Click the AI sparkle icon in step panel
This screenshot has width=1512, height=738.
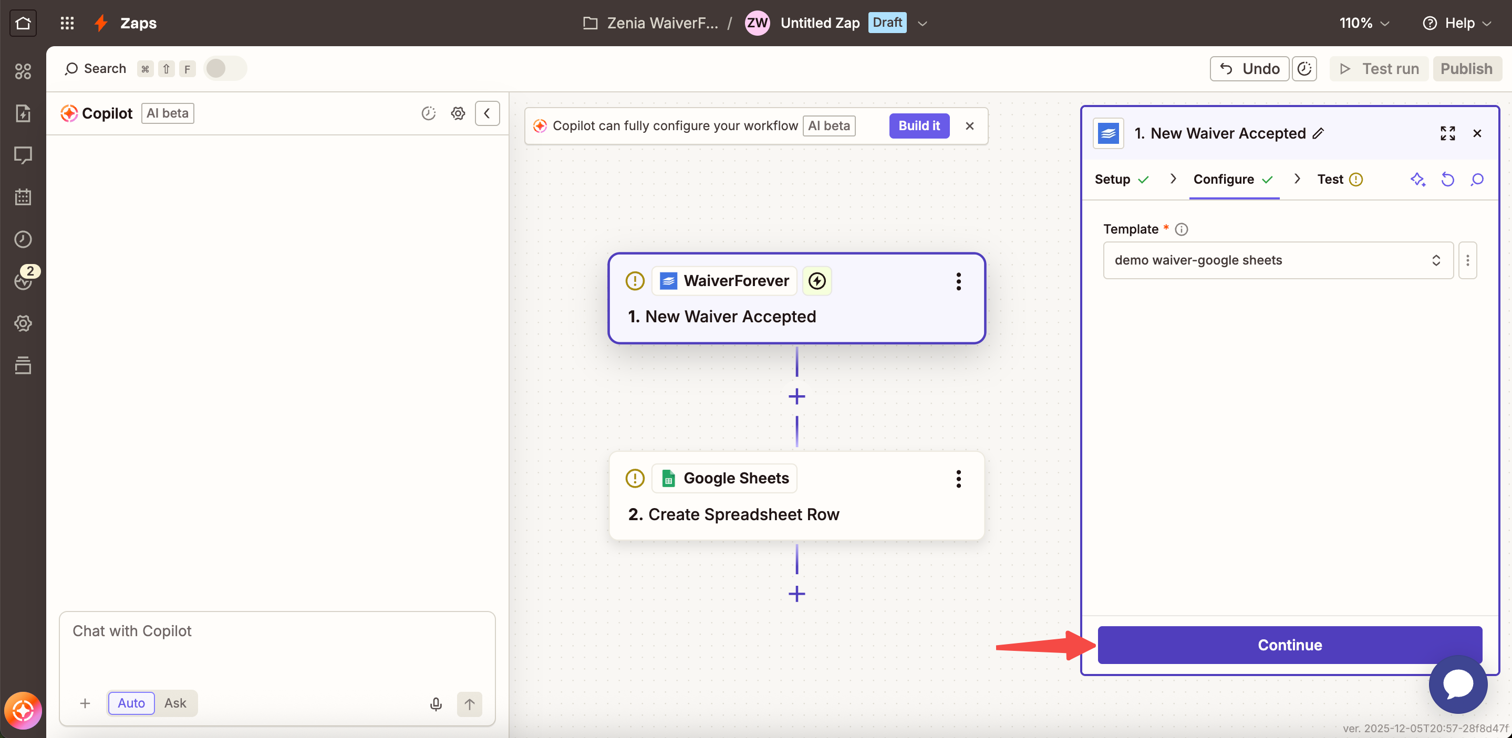click(x=1417, y=180)
